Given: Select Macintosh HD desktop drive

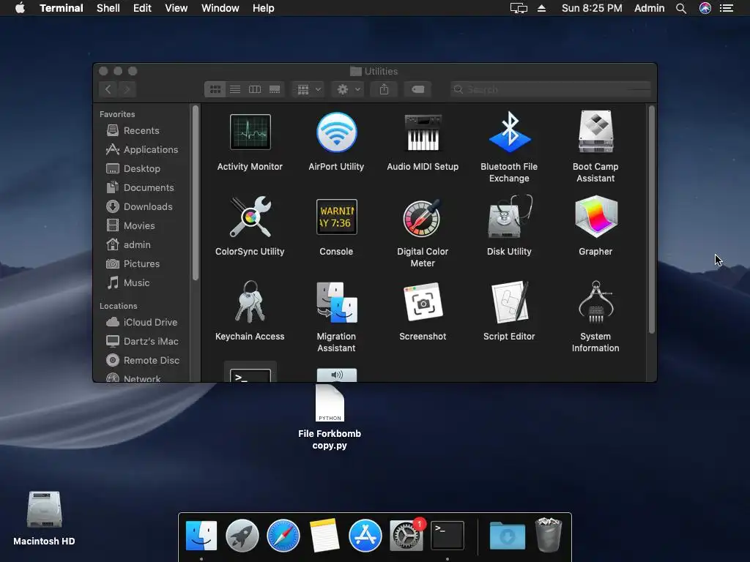Looking at the screenshot, I should tap(44, 509).
